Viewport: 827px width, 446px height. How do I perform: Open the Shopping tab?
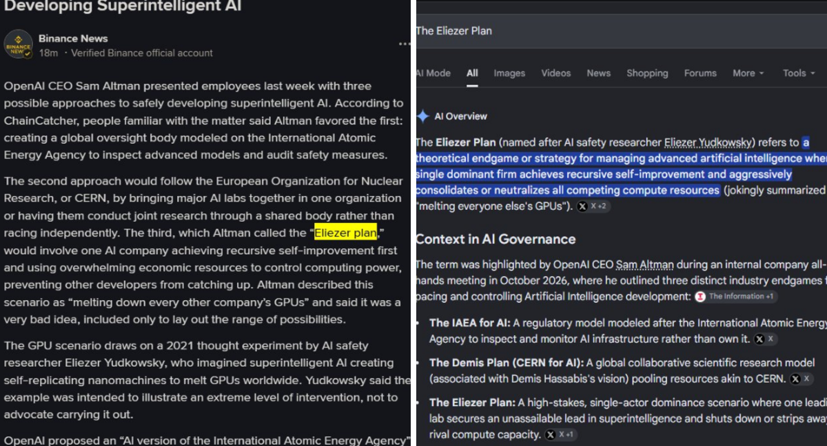click(x=647, y=73)
